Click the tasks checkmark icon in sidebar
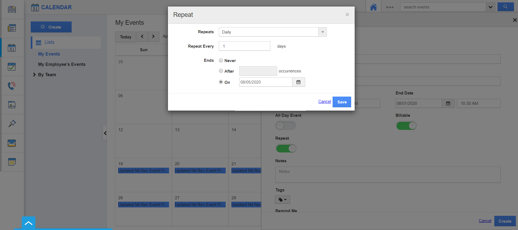Viewport: 518px width, 230px height. (12, 67)
